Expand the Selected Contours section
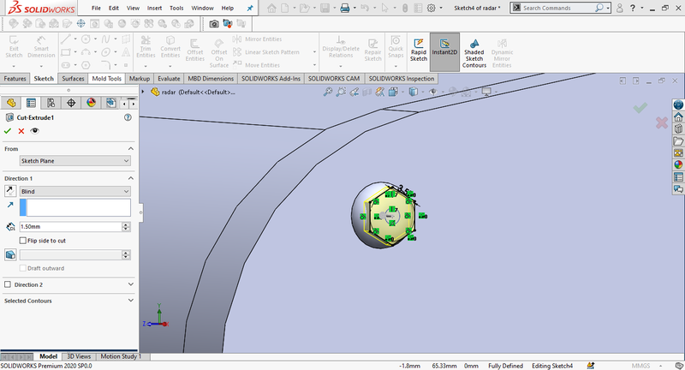Viewport: 685px width, 370px height. tap(130, 301)
